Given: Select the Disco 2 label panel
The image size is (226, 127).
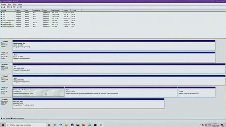Looking at the screenshot, I should pyautogui.click(x=6, y=68).
